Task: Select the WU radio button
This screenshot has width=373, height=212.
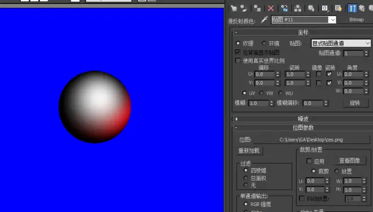Action: [x=281, y=93]
